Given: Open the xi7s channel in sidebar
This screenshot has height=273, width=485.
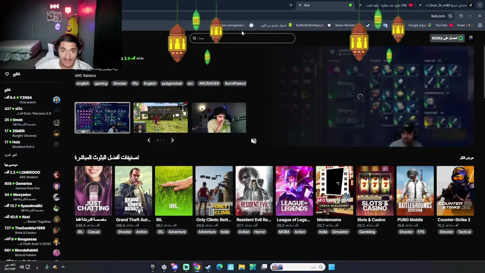Looking at the screenshot, I should pyautogui.click(x=32, y=111).
